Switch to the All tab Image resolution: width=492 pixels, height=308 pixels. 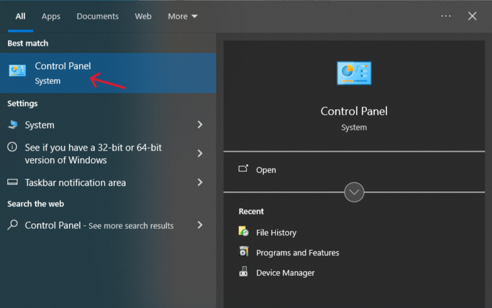point(20,16)
